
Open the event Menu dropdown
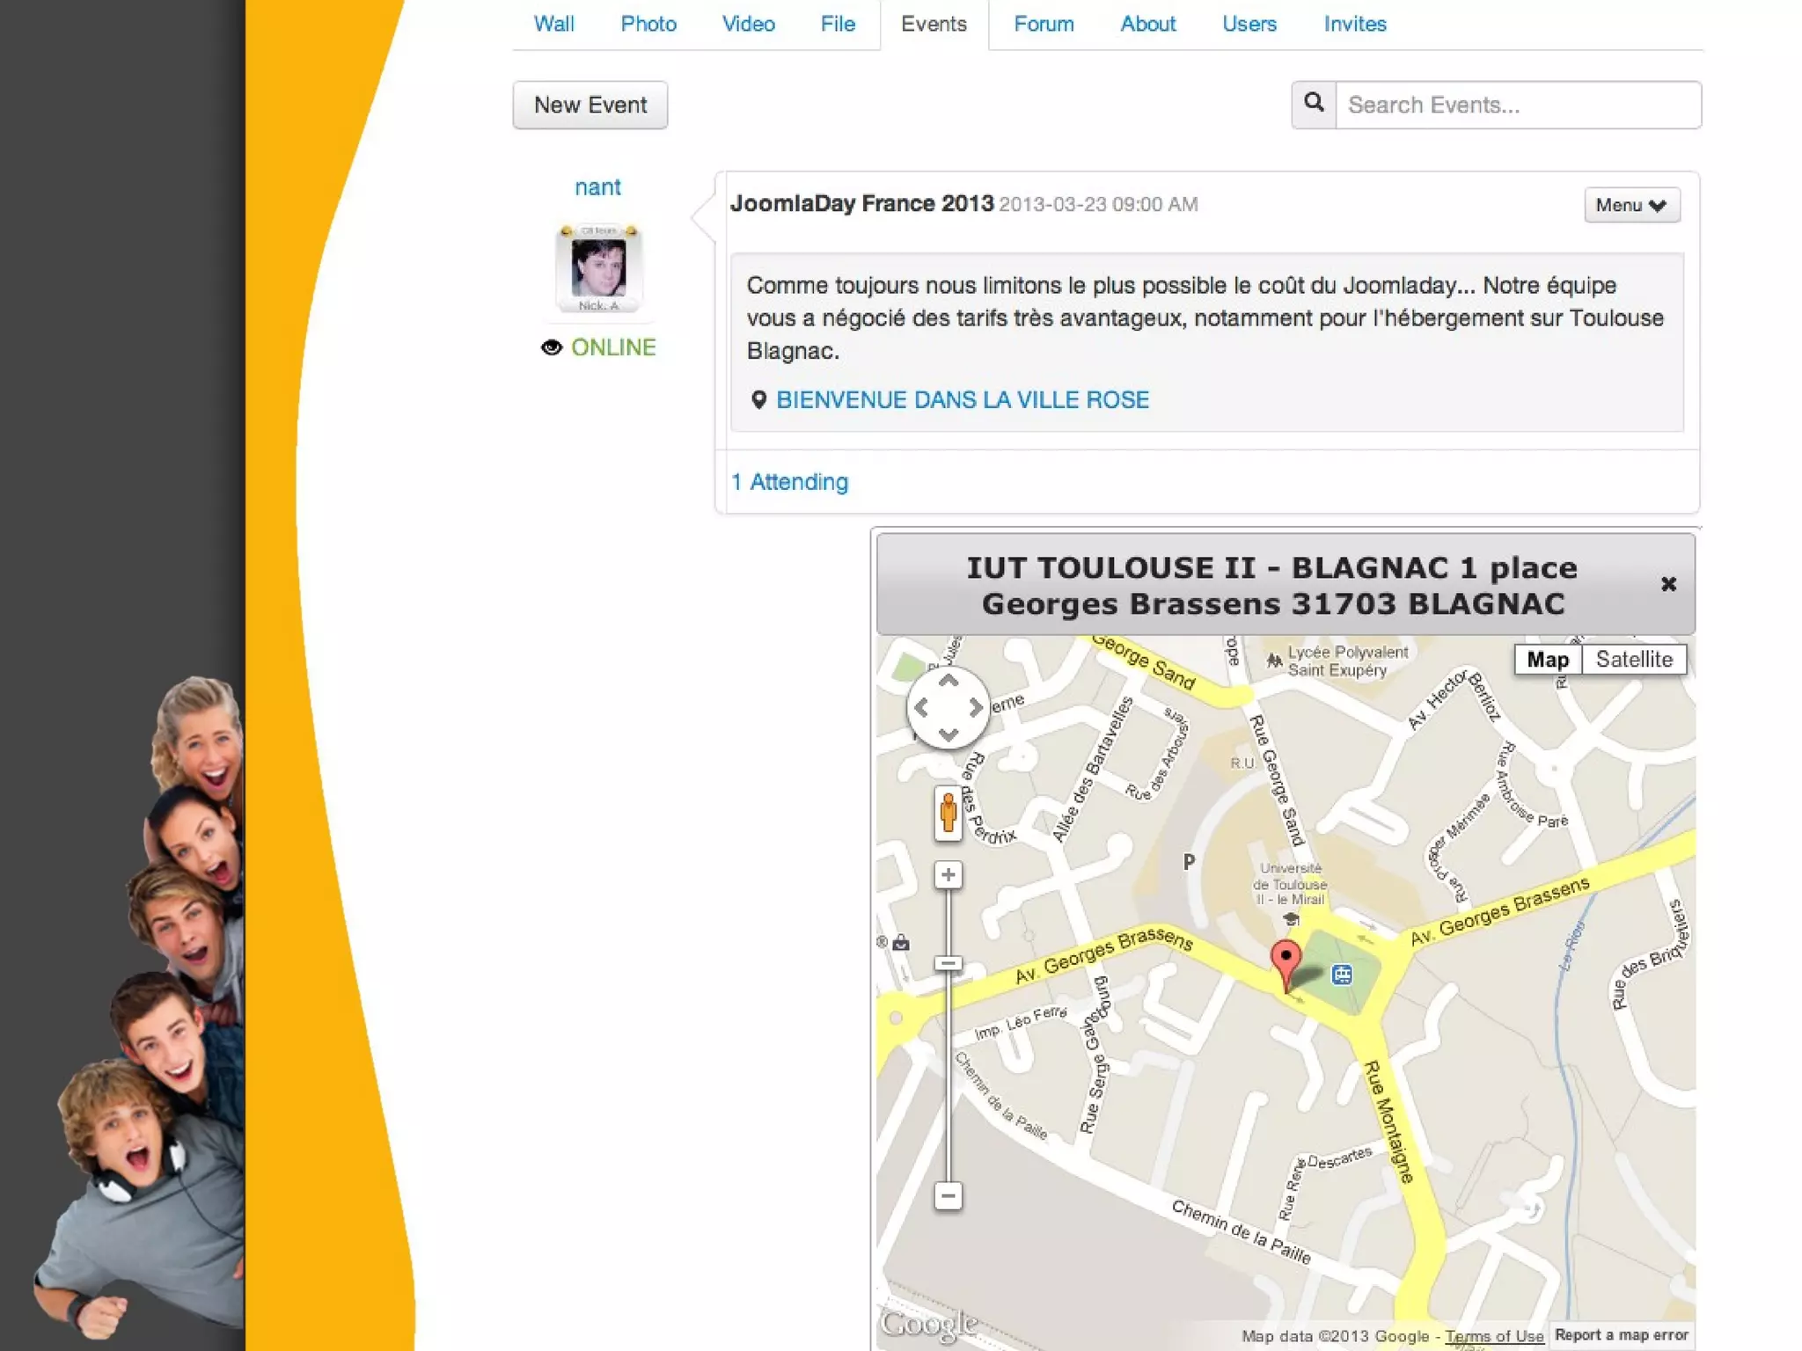[1630, 205]
